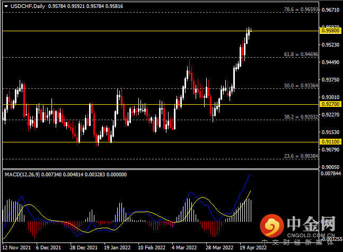Select the 0.91100 yellow price label

click(x=330, y=142)
